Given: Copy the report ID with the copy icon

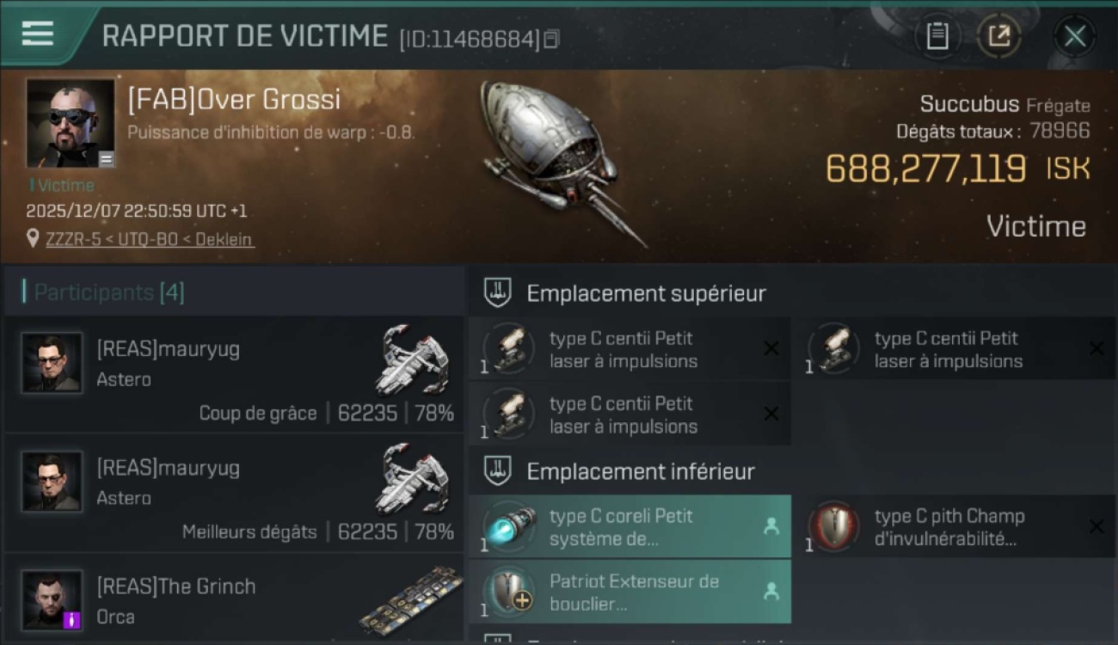Looking at the screenshot, I should (x=551, y=39).
